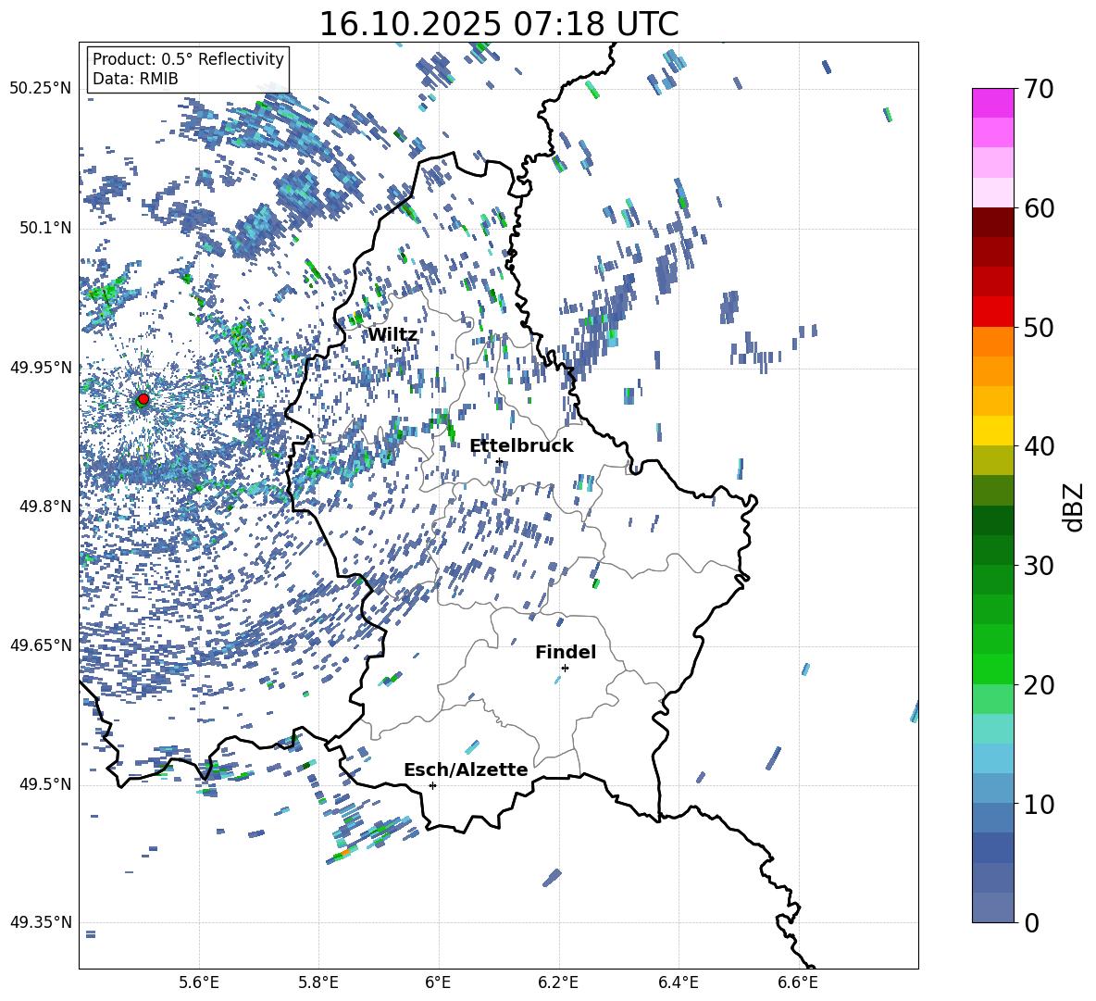Select the Wiltz city label
This screenshot has width=1096, height=1001.
392,334
